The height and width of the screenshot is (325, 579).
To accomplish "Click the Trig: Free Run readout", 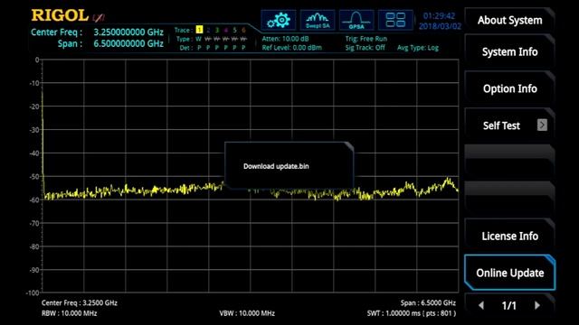I will 365,38.
